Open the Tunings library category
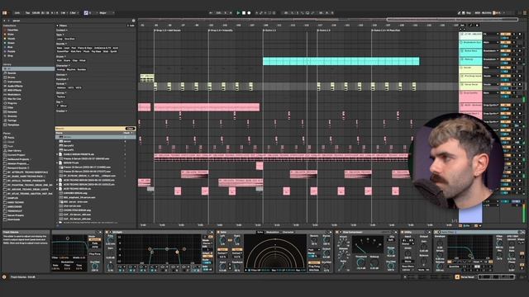529x297 pixels. click(x=12, y=120)
